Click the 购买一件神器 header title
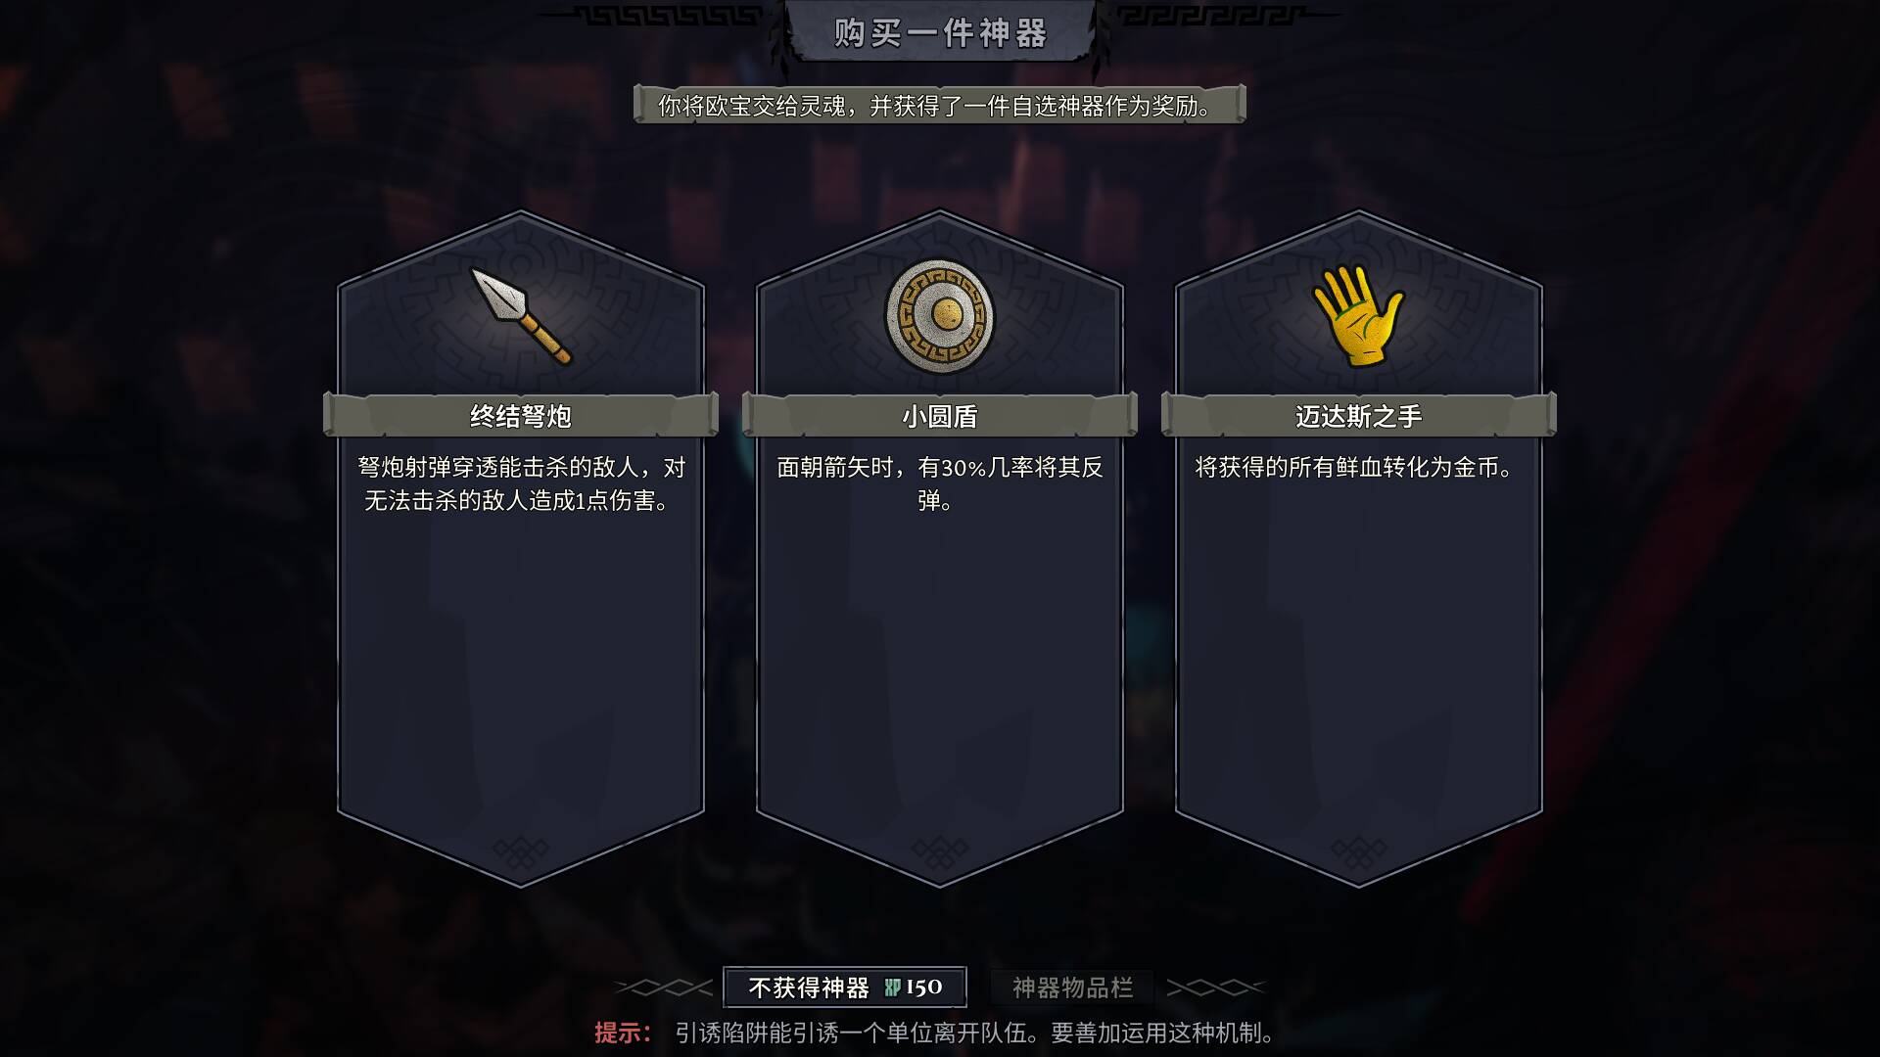 940,33
